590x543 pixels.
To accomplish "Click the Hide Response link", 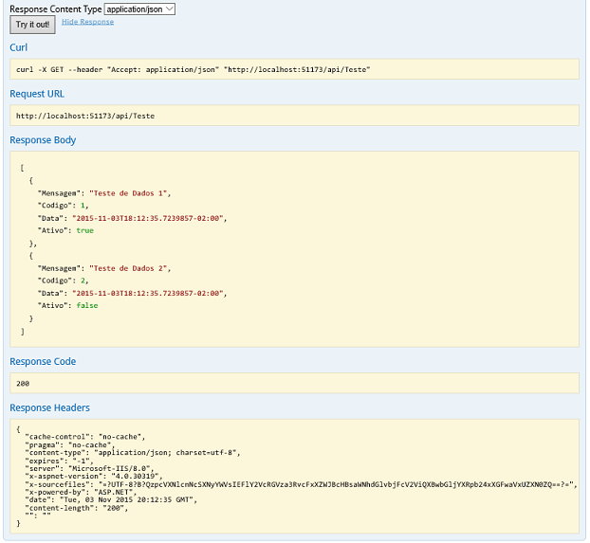I will coord(87,22).
